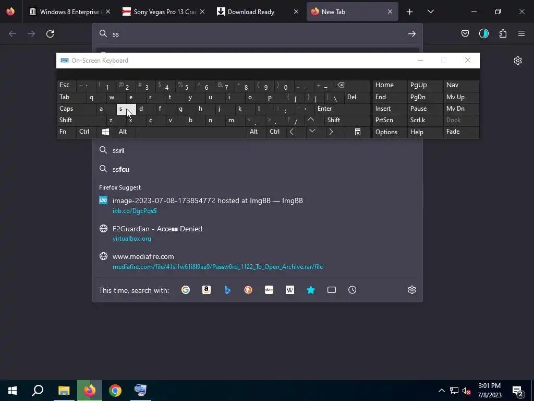
Task: Toggle the Fade key on keyboard
Action: (x=461, y=132)
